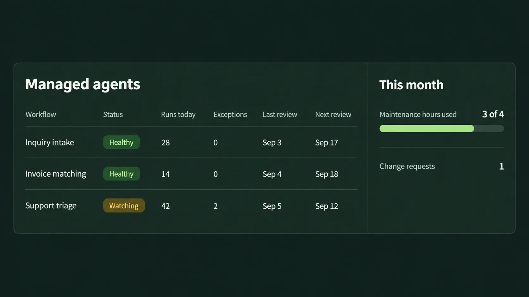
Task: Select the Last review column header
Action: pos(280,115)
